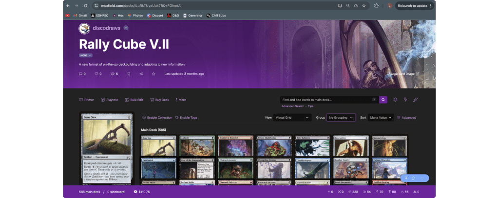Screen dimensions: 498x198
Task: Click the purple search magnifier button
Action: (x=383, y=100)
